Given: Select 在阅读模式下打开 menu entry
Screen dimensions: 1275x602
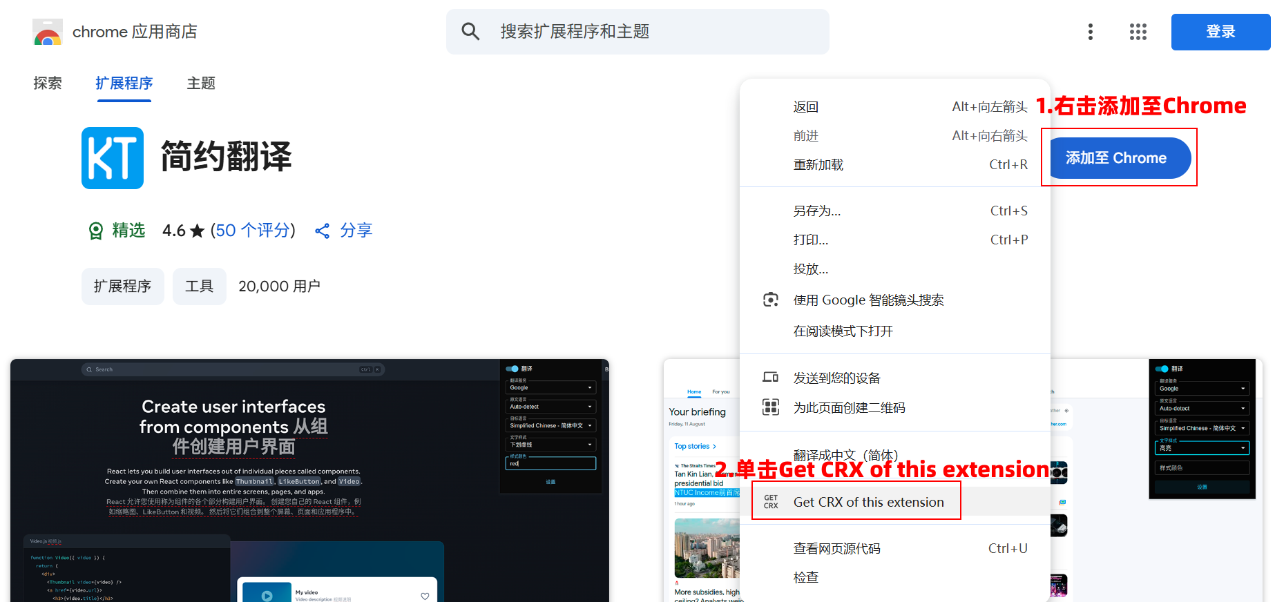Looking at the screenshot, I should (895, 331).
